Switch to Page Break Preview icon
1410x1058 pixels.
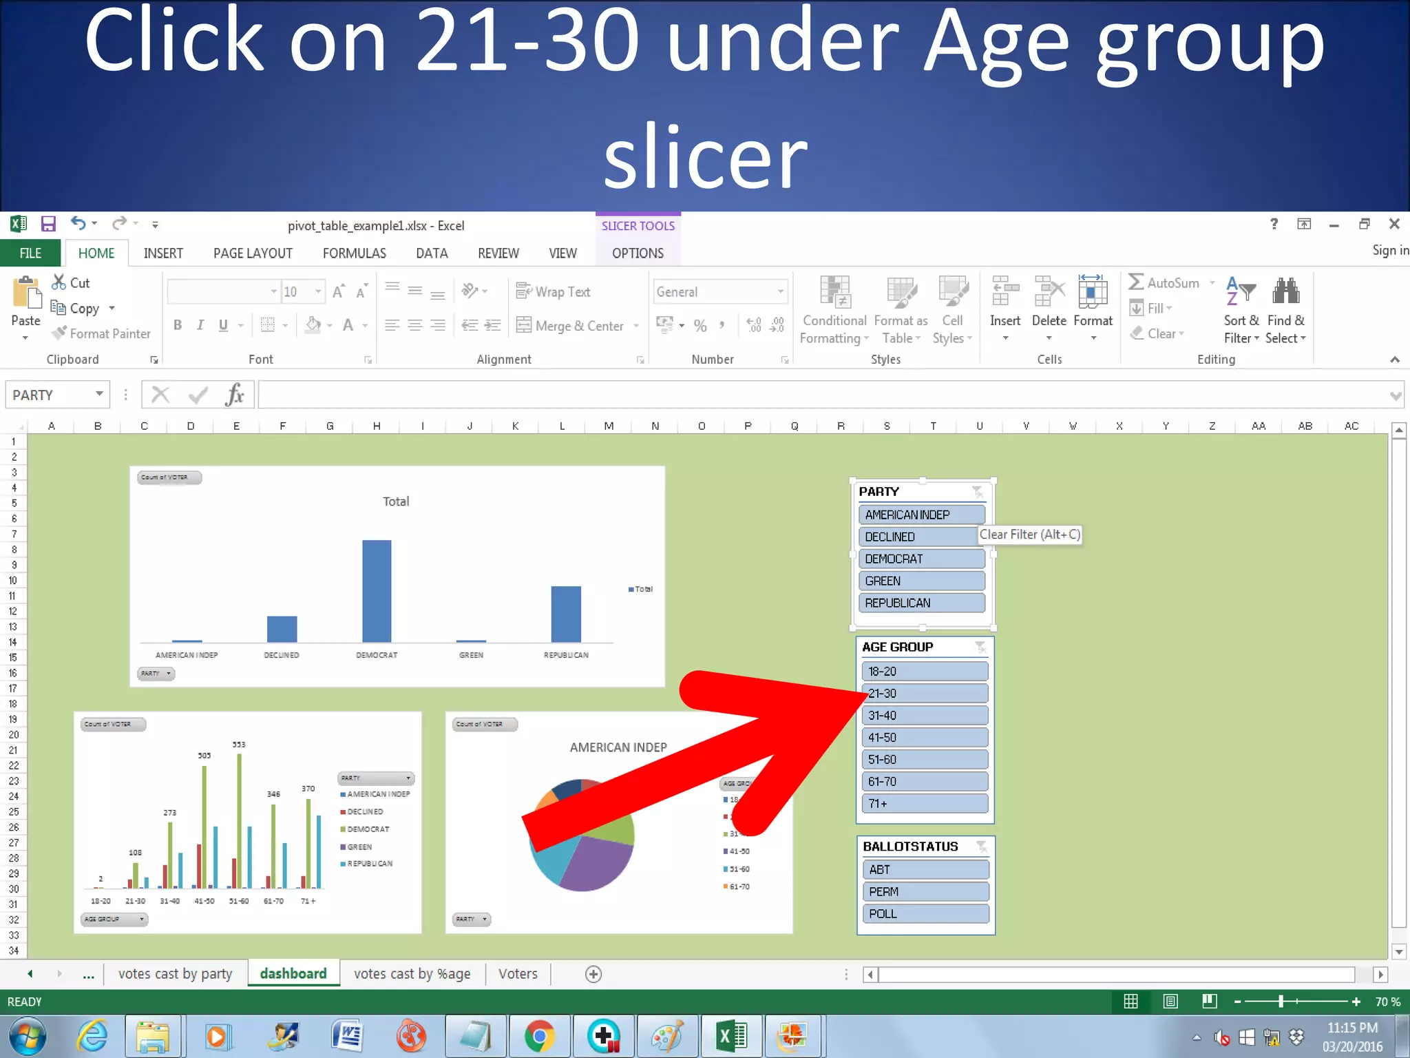[x=1210, y=1002]
